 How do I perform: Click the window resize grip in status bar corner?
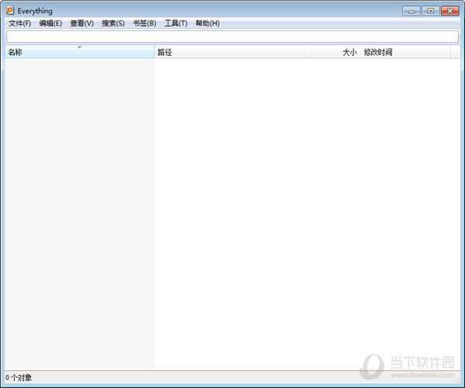click(457, 380)
